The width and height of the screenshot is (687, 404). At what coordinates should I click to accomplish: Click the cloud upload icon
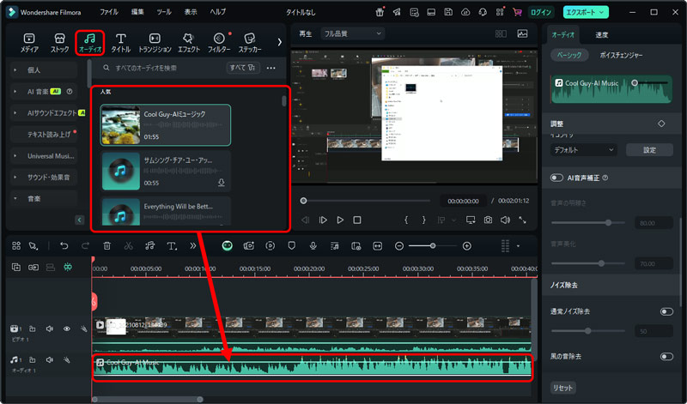[465, 12]
